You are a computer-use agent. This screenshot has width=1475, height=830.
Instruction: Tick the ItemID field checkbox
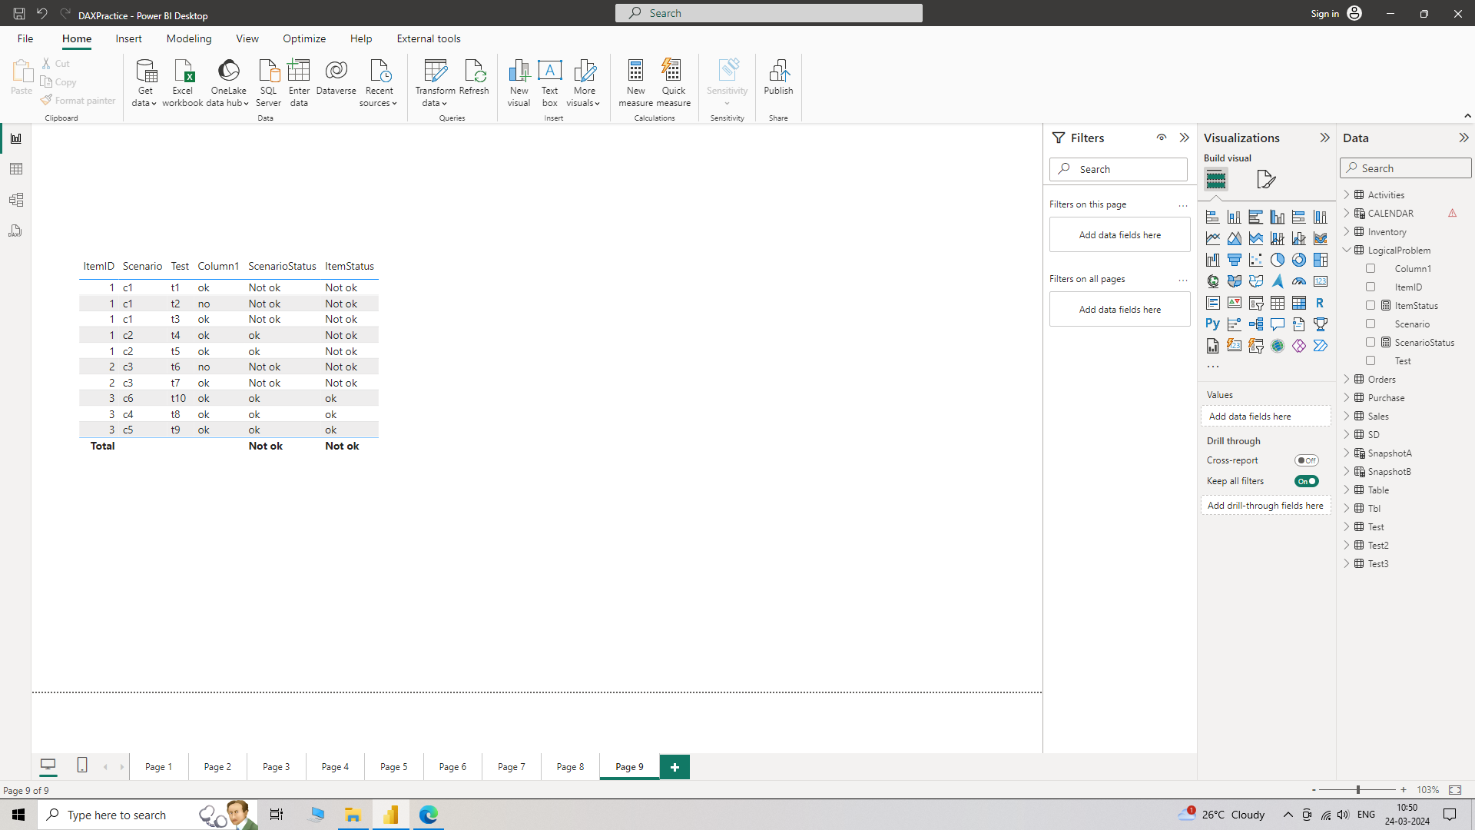[1371, 287]
